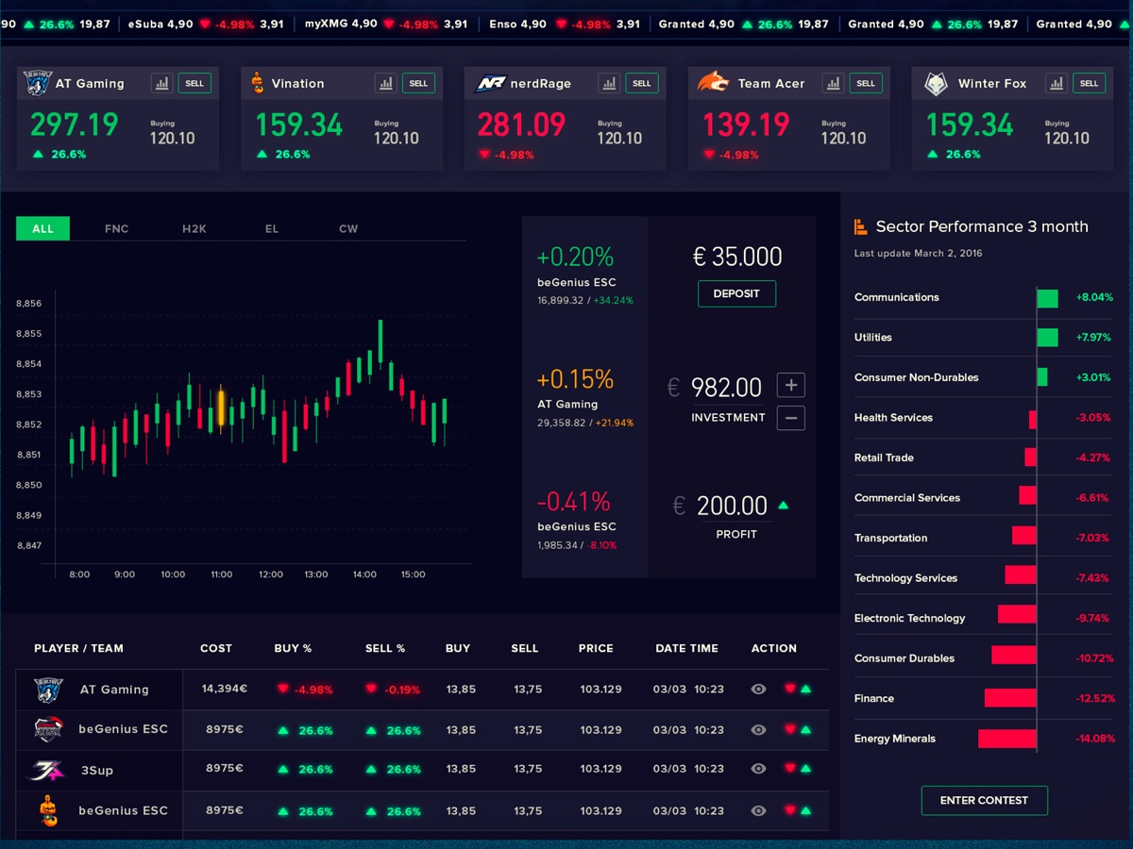Select the H2K chart tab

coord(194,228)
